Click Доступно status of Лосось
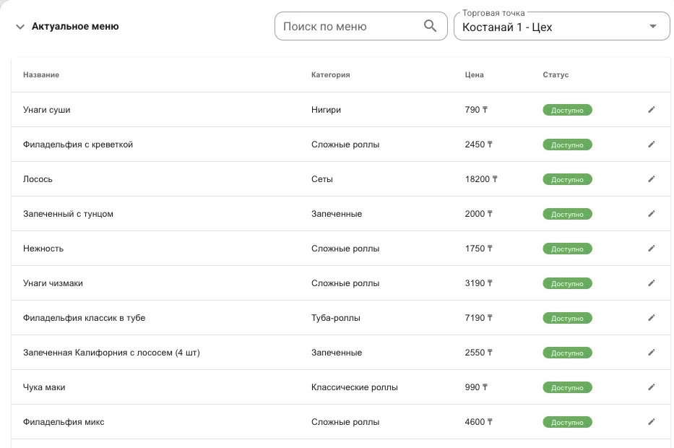 tap(567, 179)
